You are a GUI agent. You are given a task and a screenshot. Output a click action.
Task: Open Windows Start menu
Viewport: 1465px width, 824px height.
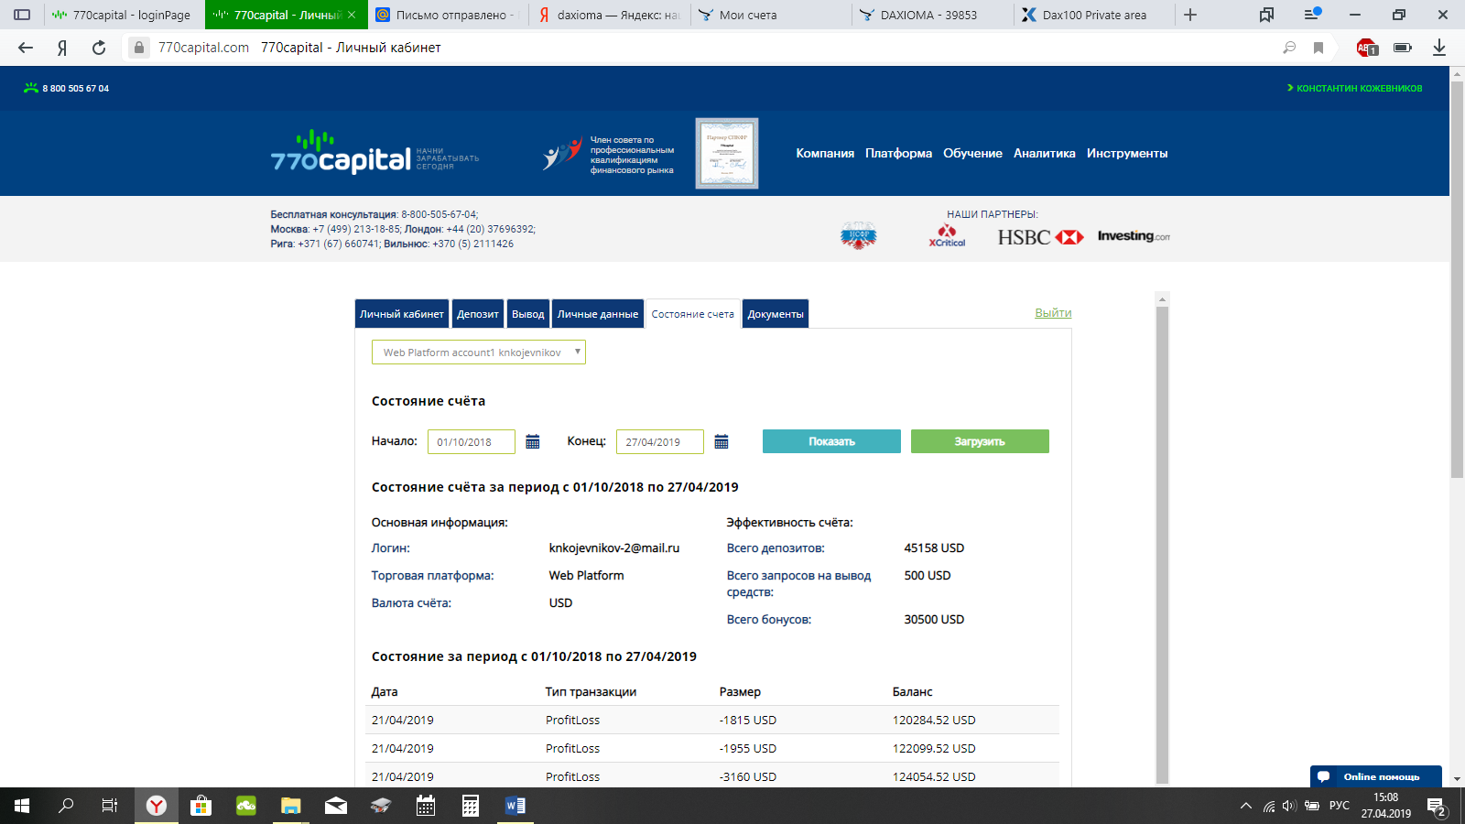coord(22,806)
